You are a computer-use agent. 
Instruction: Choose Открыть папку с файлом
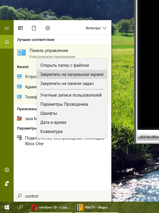[x=72, y=65]
